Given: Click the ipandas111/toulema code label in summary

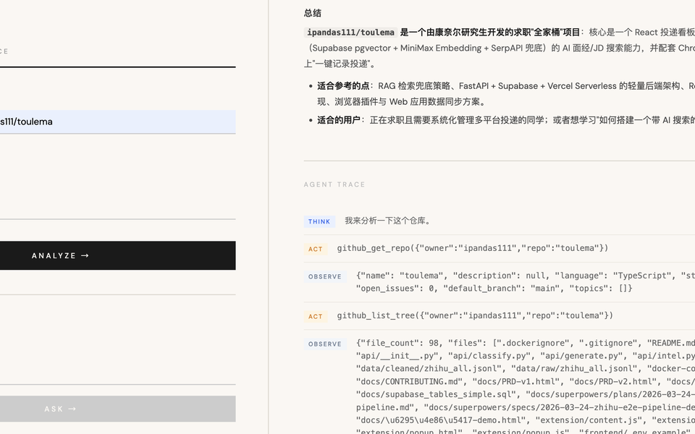Looking at the screenshot, I should tap(350, 33).
